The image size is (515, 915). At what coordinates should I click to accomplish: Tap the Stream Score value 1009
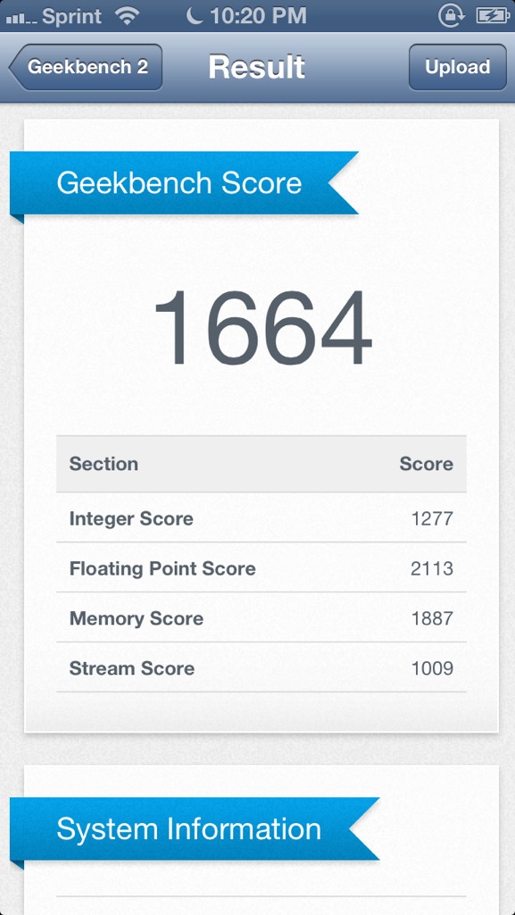coord(432,668)
